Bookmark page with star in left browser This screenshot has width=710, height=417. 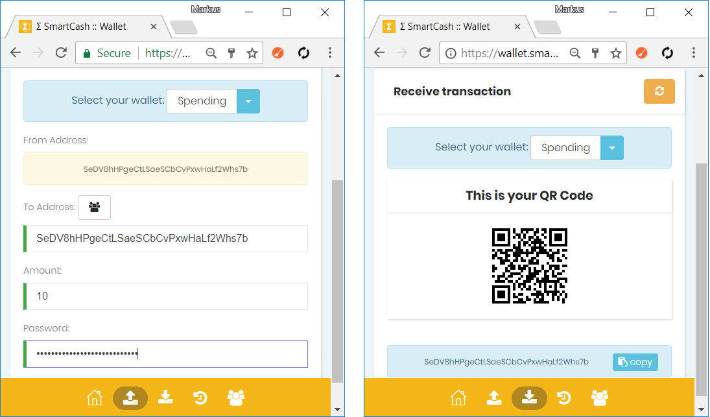(x=252, y=53)
